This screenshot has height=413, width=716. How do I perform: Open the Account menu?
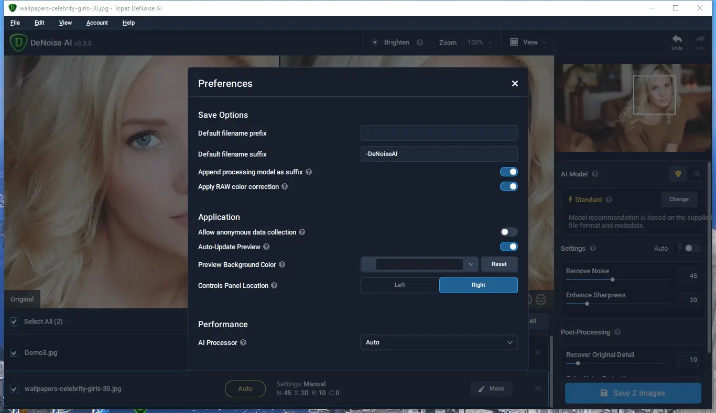(97, 23)
